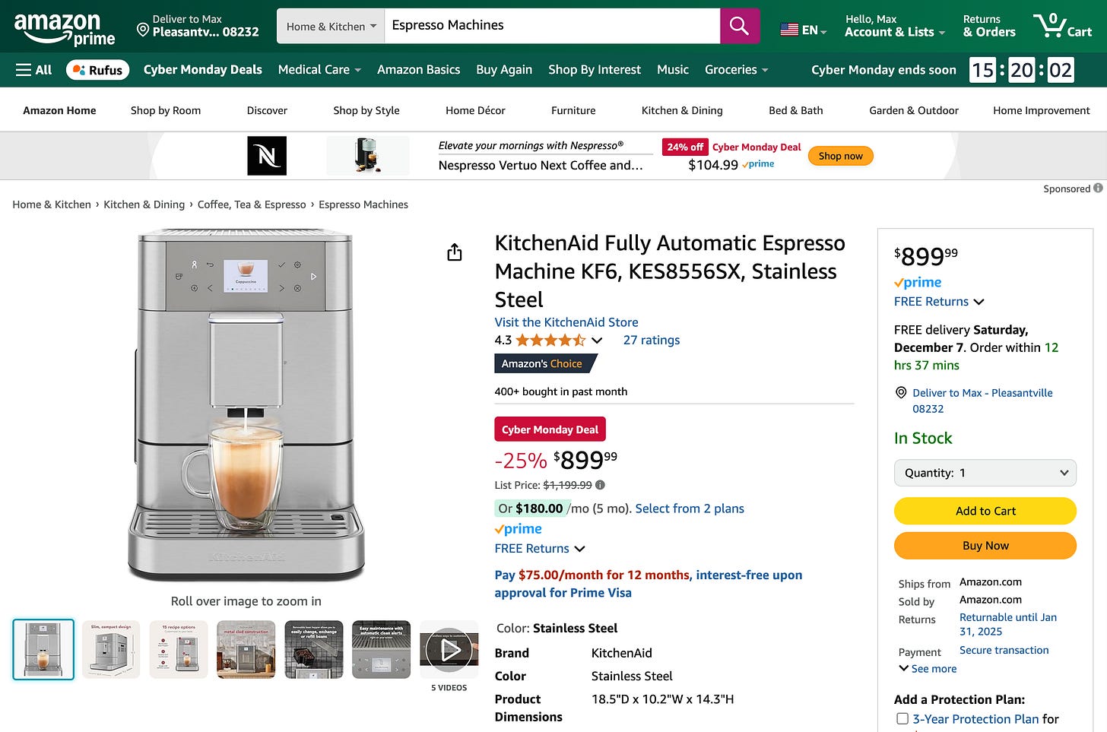
Task: Click the share icon near product title
Action: tap(454, 252)
